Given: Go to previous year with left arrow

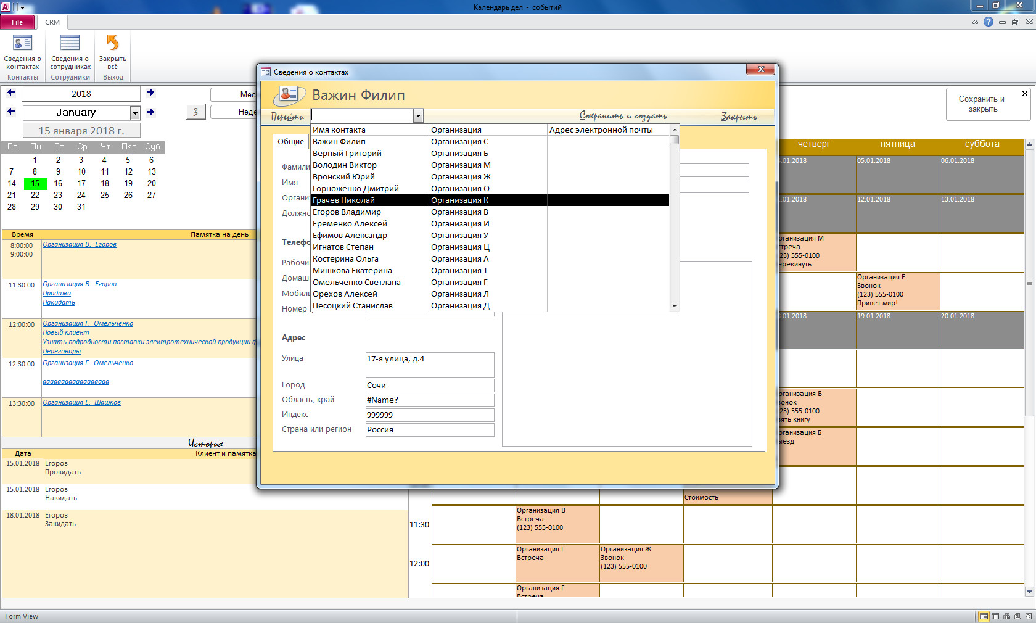Looking at the screenshot, I should click(x=11, y=93).
